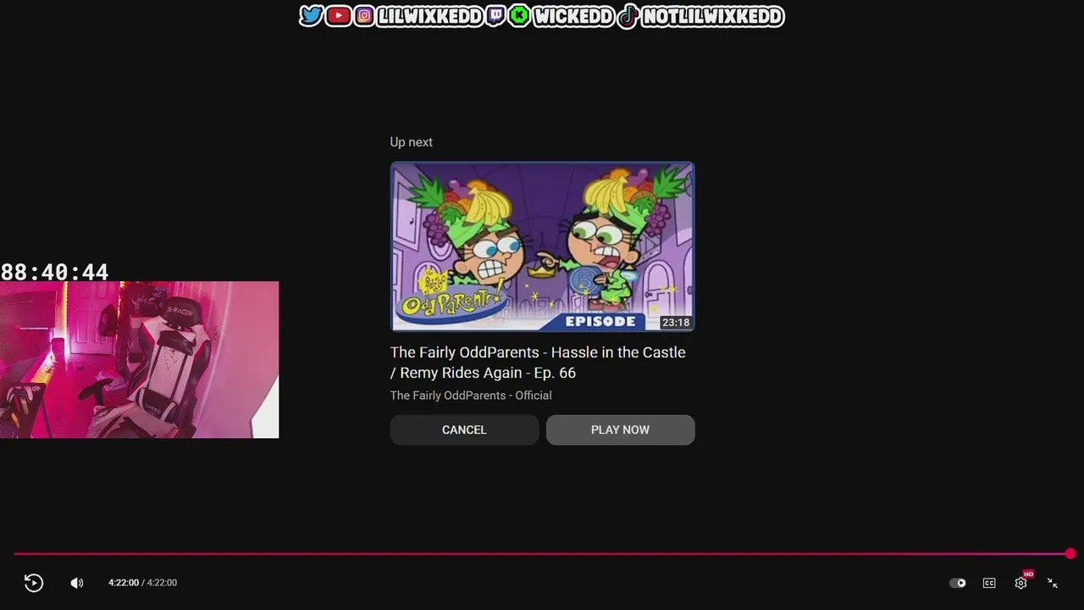The width and height of the screenshot is (1084, 610).
Task: Seek to the middle of the progress bar
Action: coord(542,554)
